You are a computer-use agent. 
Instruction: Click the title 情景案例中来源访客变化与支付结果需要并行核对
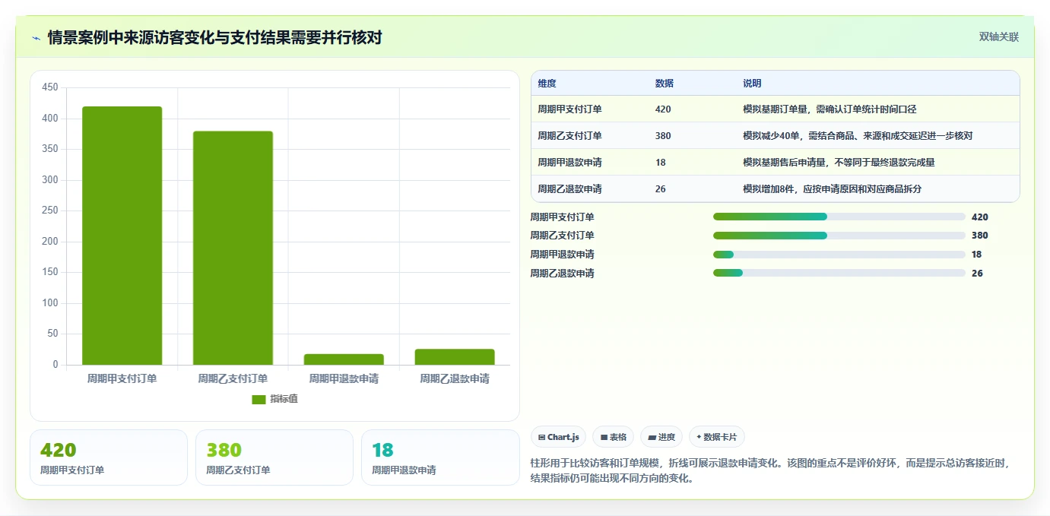pyautogui.click(x=214, y=37)
